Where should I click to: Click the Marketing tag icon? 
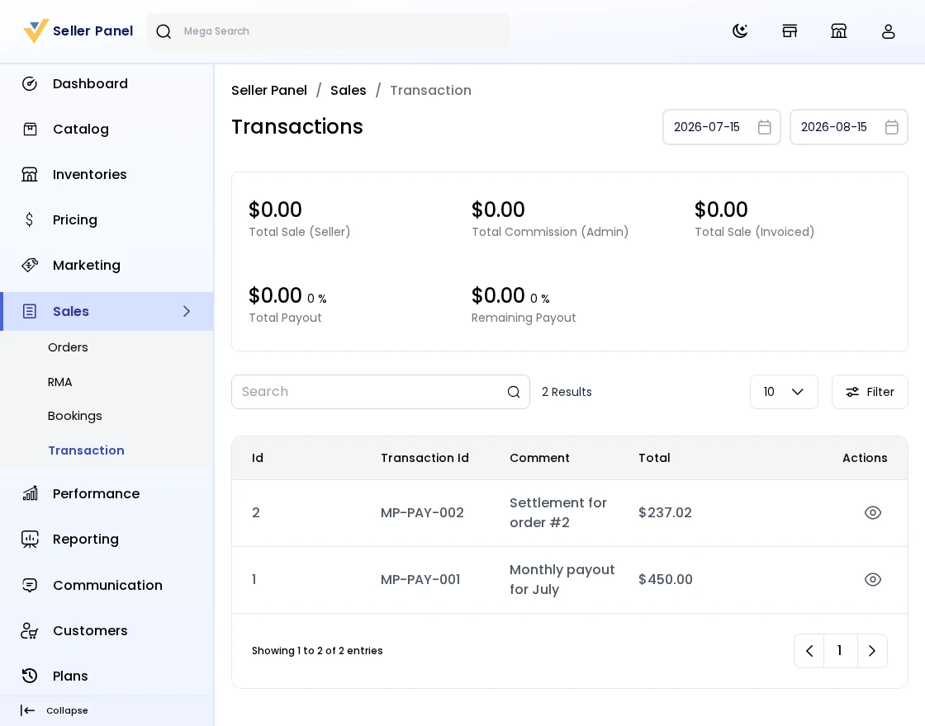[30, 265]
